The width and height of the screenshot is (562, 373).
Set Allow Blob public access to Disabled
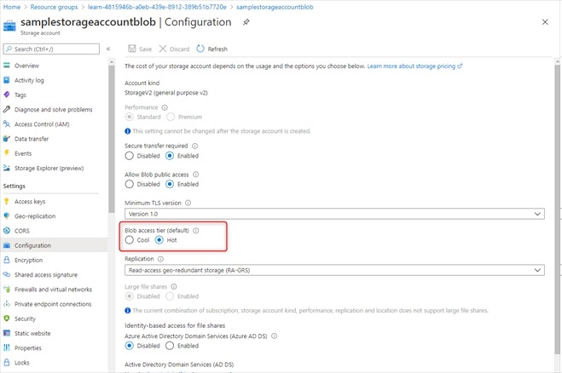(x=130, y=184)
